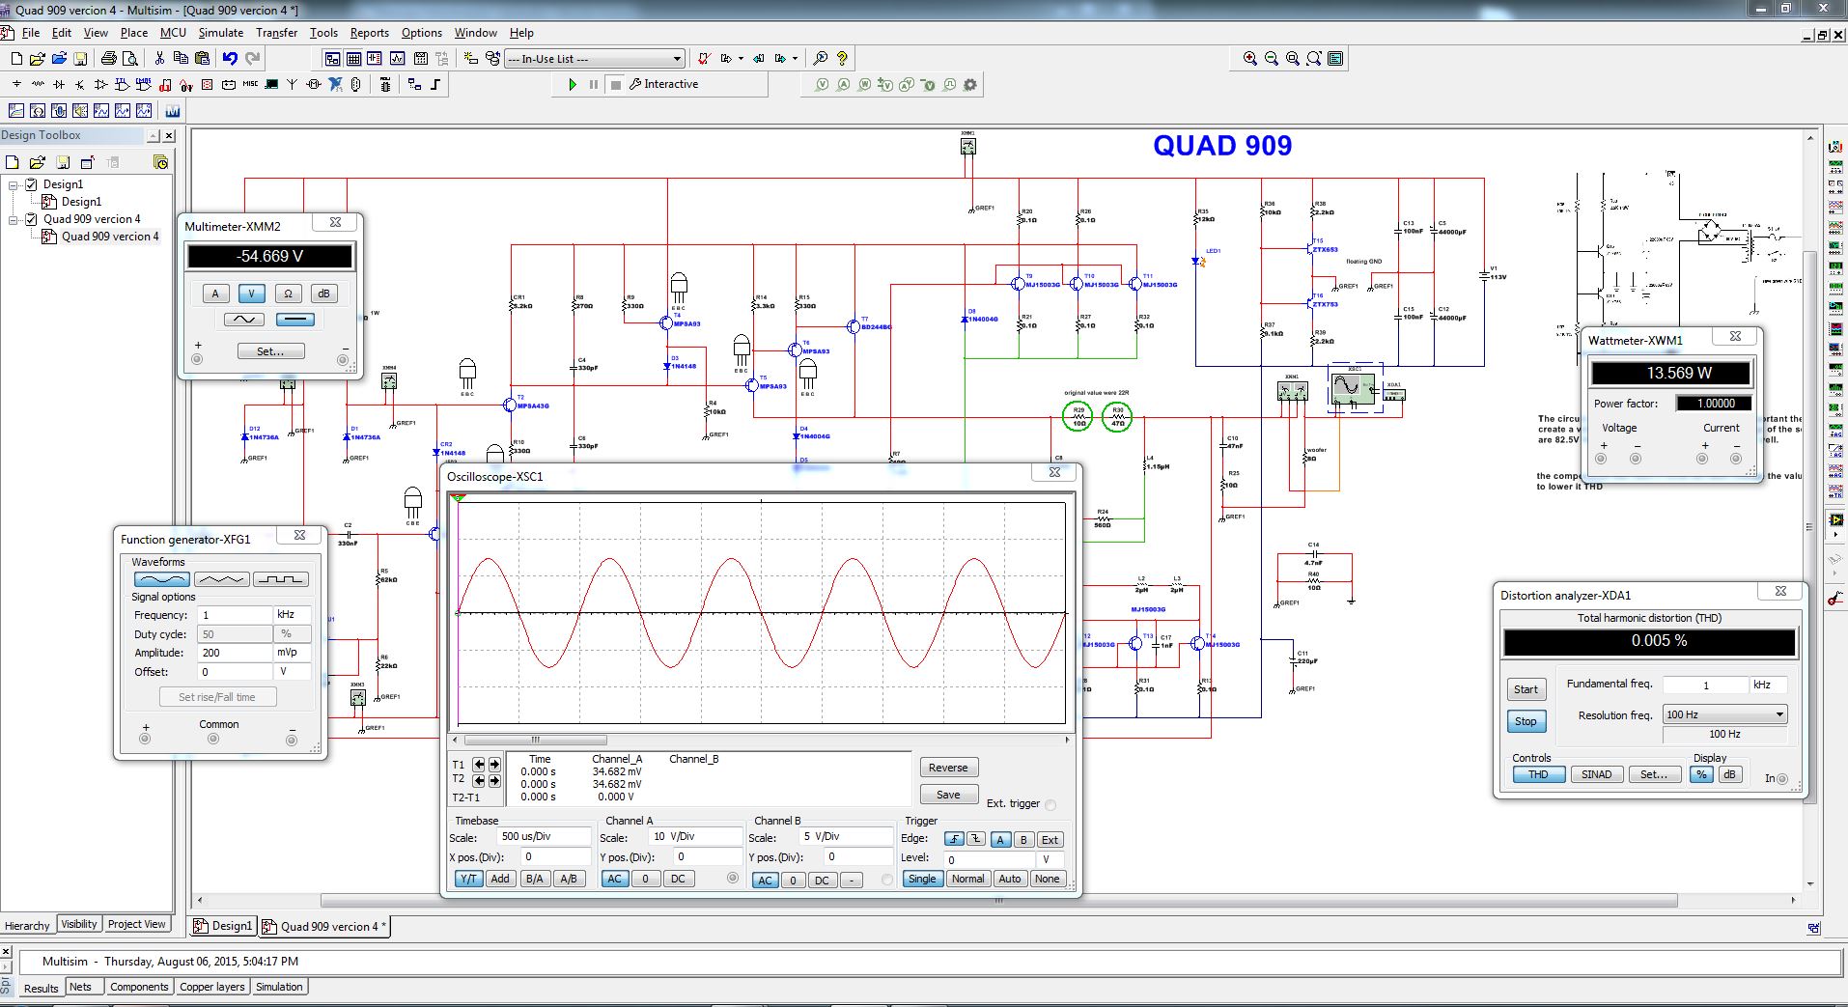This screenshot has width=1848, height=1007.
Task: Click the Save disk icon
Action: click(x=80, y=58)
